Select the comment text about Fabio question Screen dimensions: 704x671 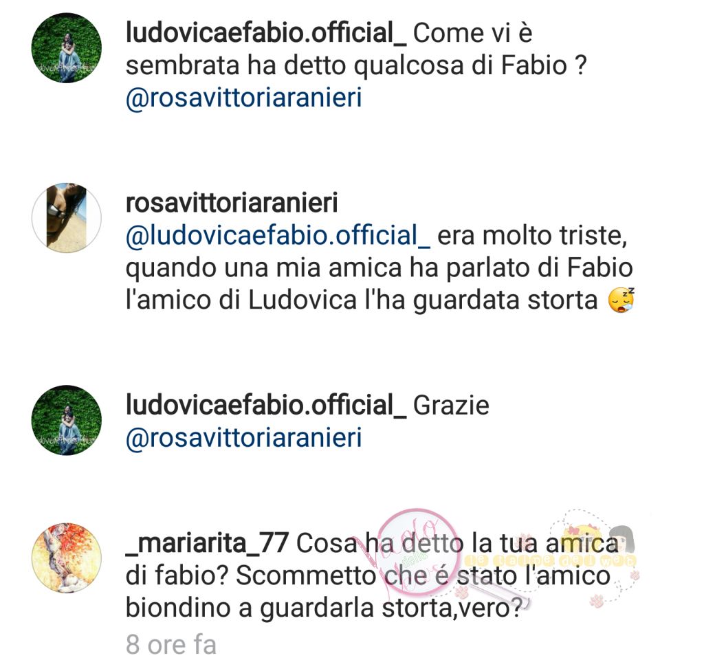[x=357, y=49]
